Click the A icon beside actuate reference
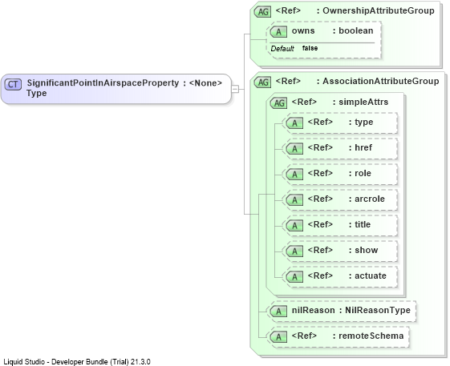 click(294, 277)
